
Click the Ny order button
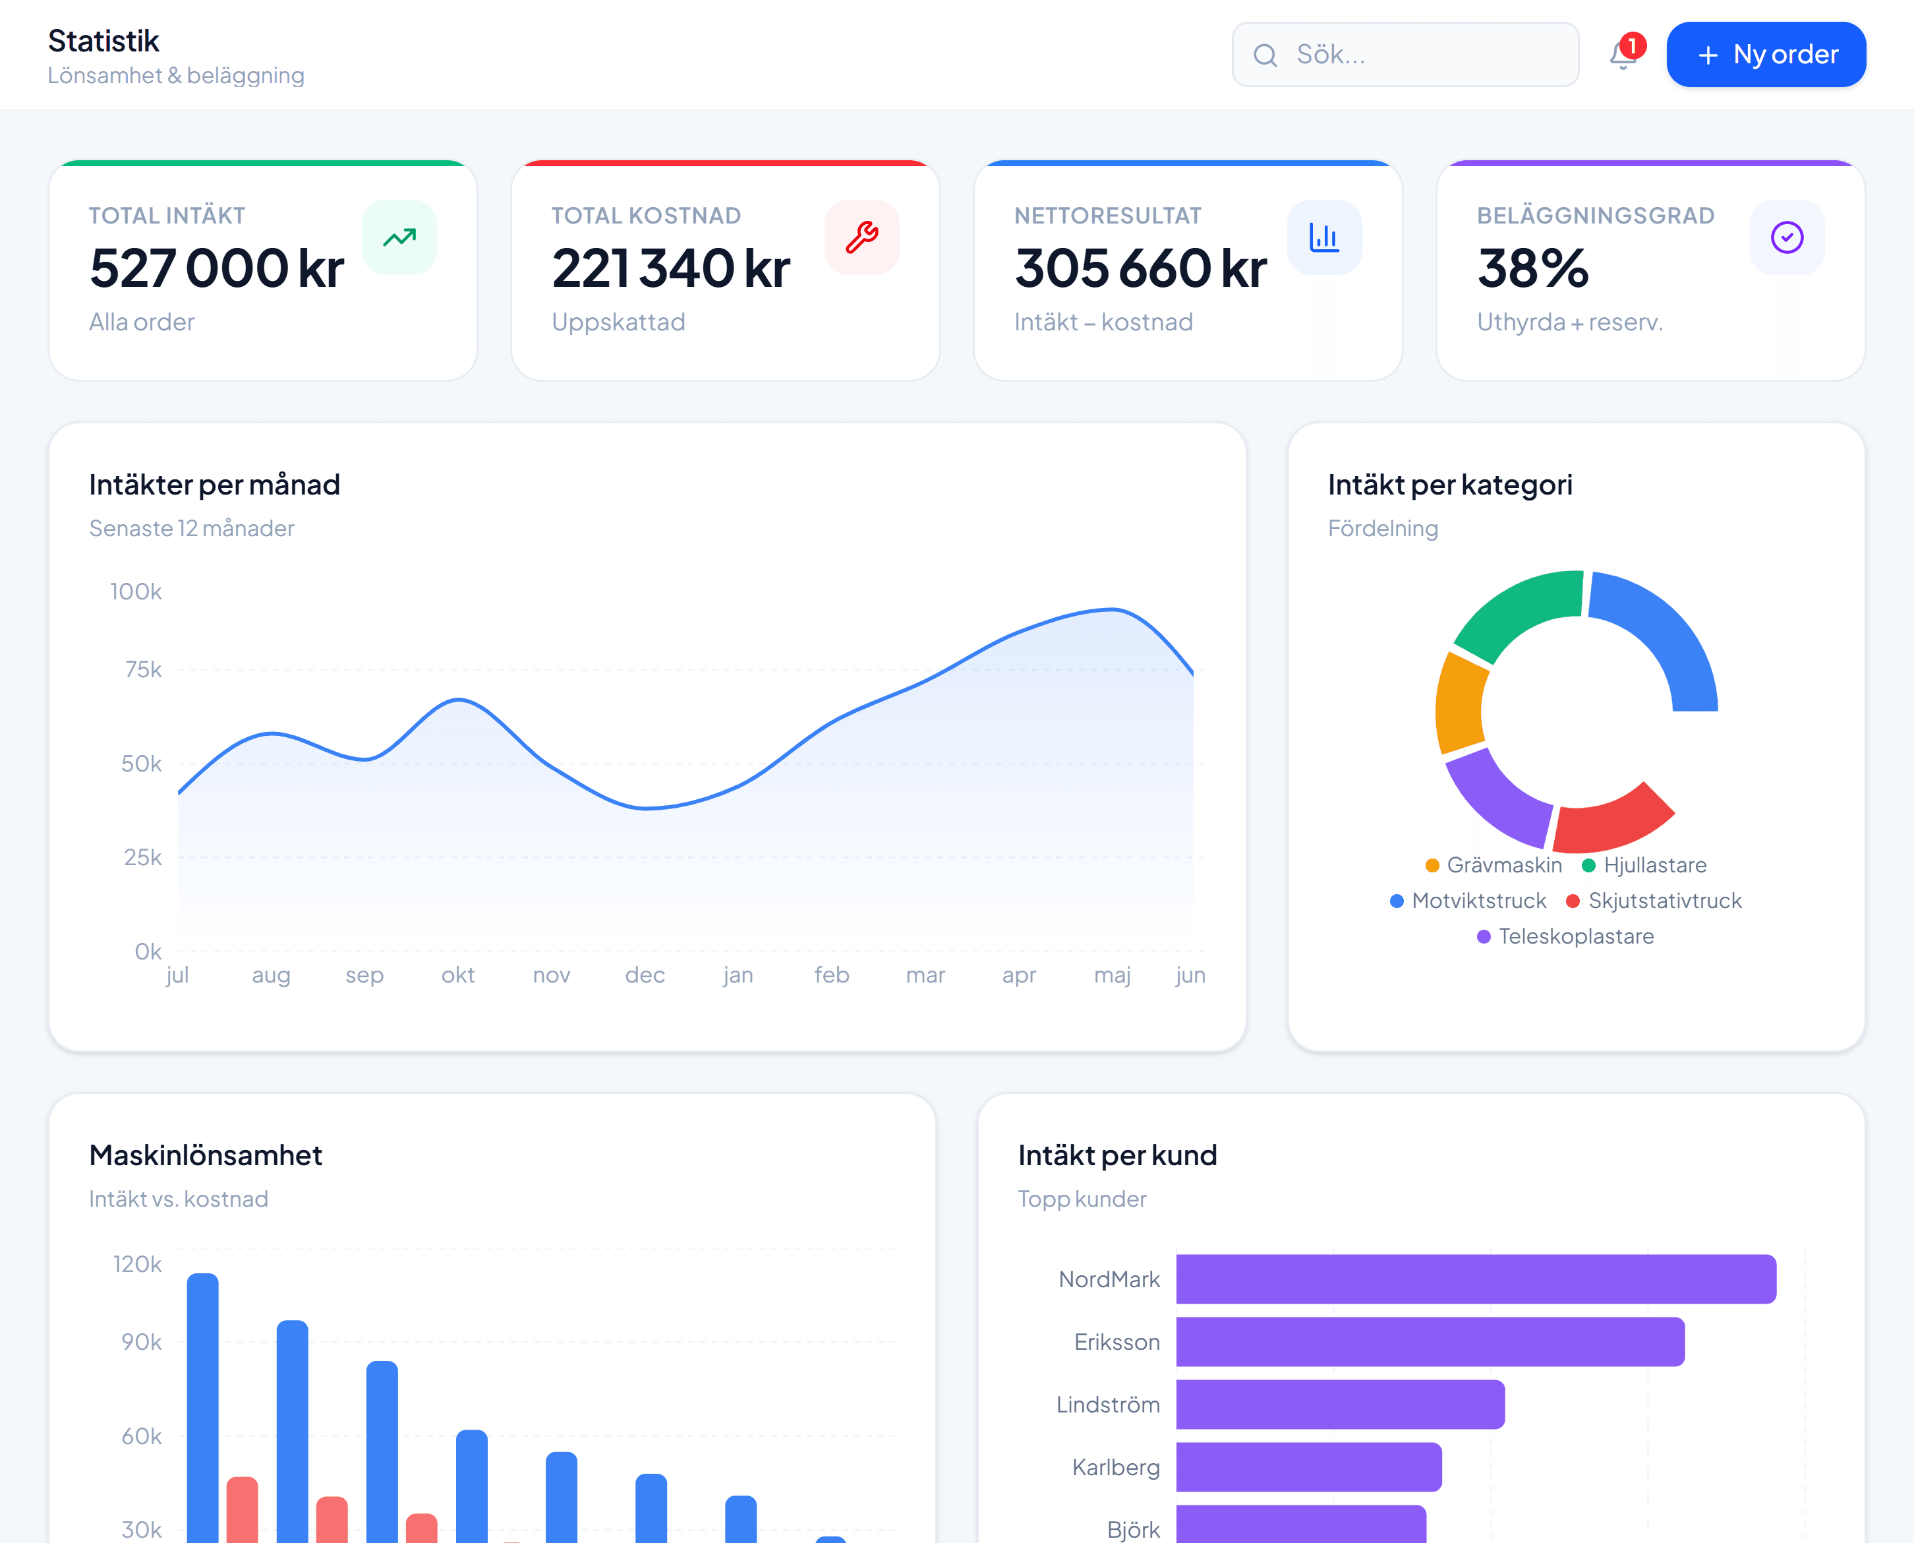coord(1766,55)
